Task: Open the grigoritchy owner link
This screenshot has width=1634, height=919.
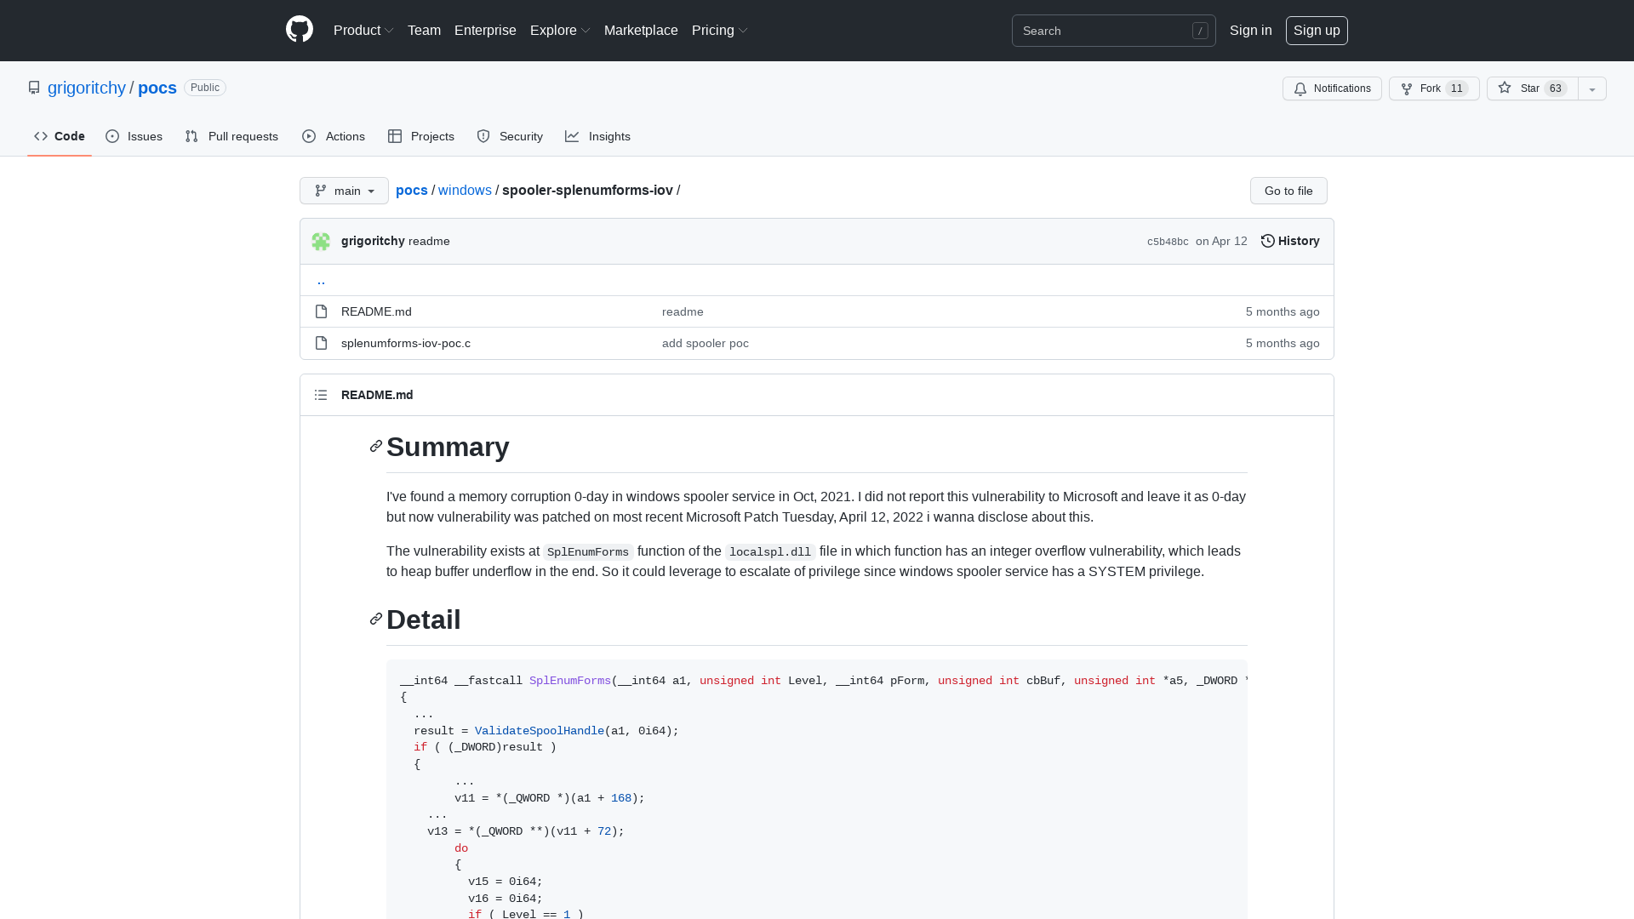Action: [x=87, y=88]
